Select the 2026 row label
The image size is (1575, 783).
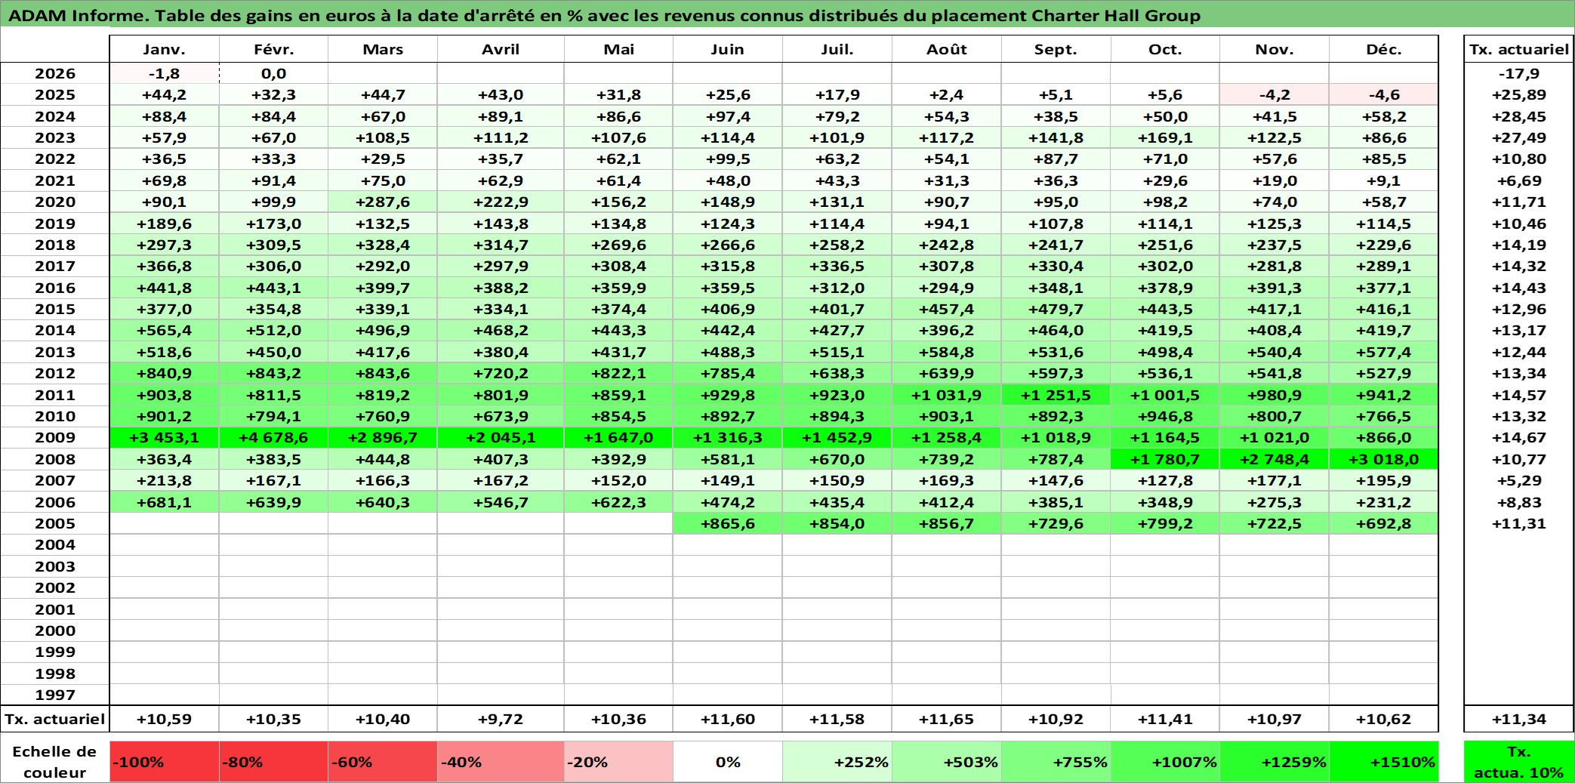click(55, 73)
